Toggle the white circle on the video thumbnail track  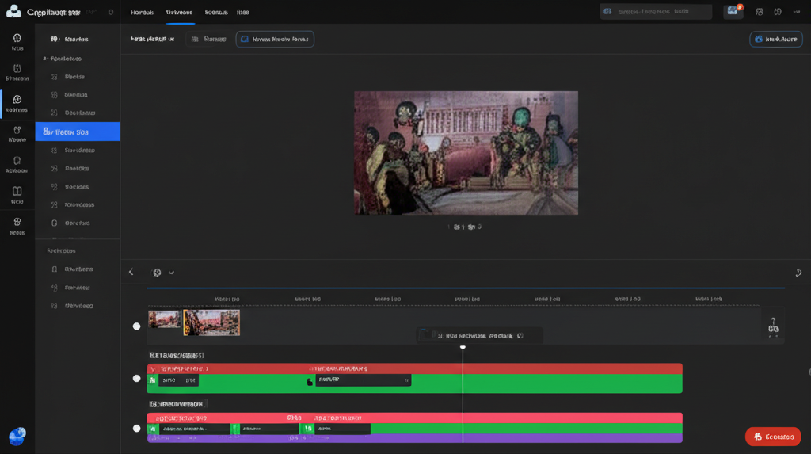(136, 326)
